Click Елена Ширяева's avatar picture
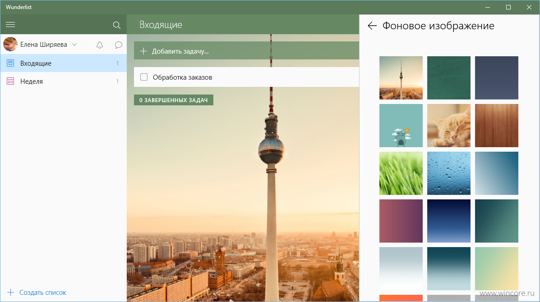 tap(10, 44)
